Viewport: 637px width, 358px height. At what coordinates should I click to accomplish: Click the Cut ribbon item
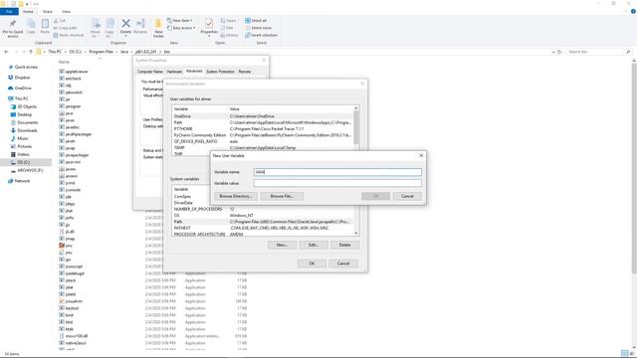[x=60, y=20]
